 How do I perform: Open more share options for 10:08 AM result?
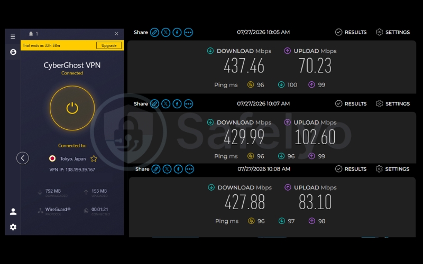click(190, 169)
